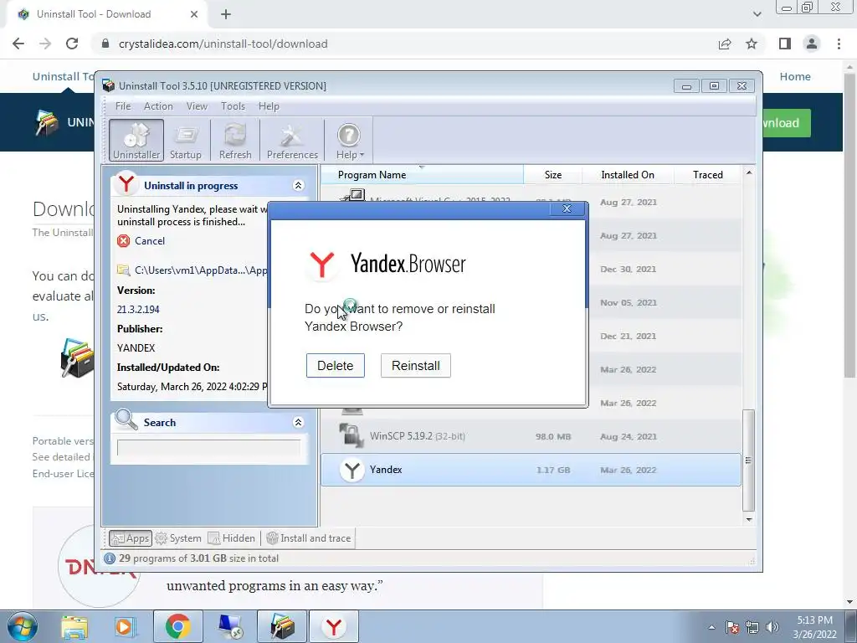This screenshot has width=857, height=643.
Task: Sort the list by Installed On column
Action: pyautogui.click(x=628, y=174)
